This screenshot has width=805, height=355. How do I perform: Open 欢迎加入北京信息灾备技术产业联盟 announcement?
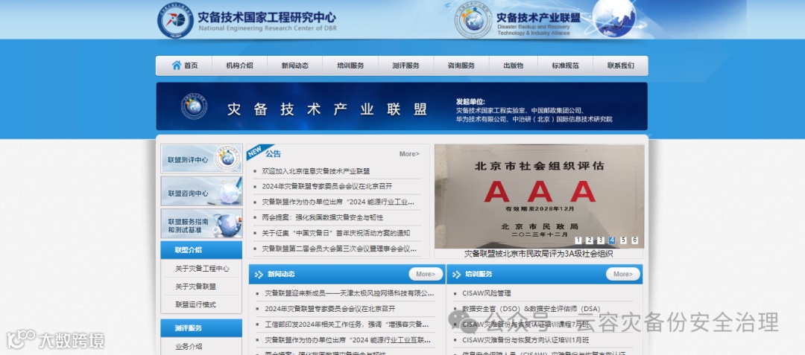tap(315, 171)
